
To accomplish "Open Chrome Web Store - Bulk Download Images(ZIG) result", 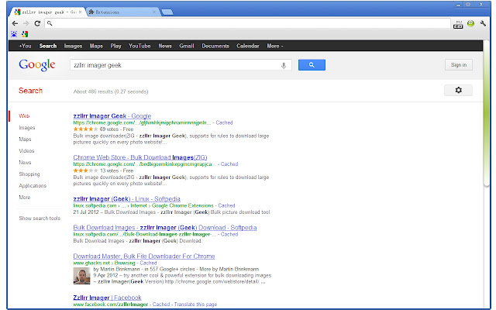I will pos(140,157).
